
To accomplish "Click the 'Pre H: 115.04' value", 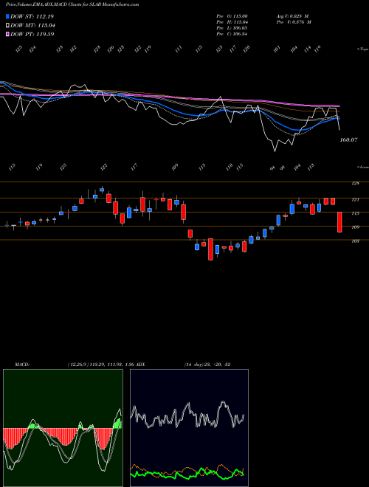I will coord(232,22).
